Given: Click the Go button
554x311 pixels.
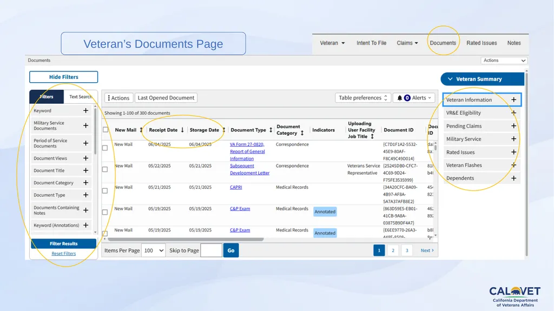Looking at the screenshot, I should (x=231, y=250).
